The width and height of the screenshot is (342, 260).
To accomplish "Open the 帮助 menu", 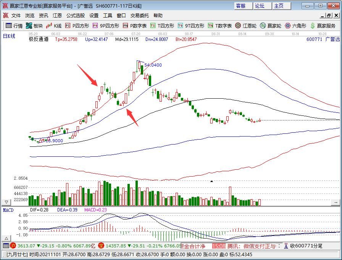I will 158,16.
